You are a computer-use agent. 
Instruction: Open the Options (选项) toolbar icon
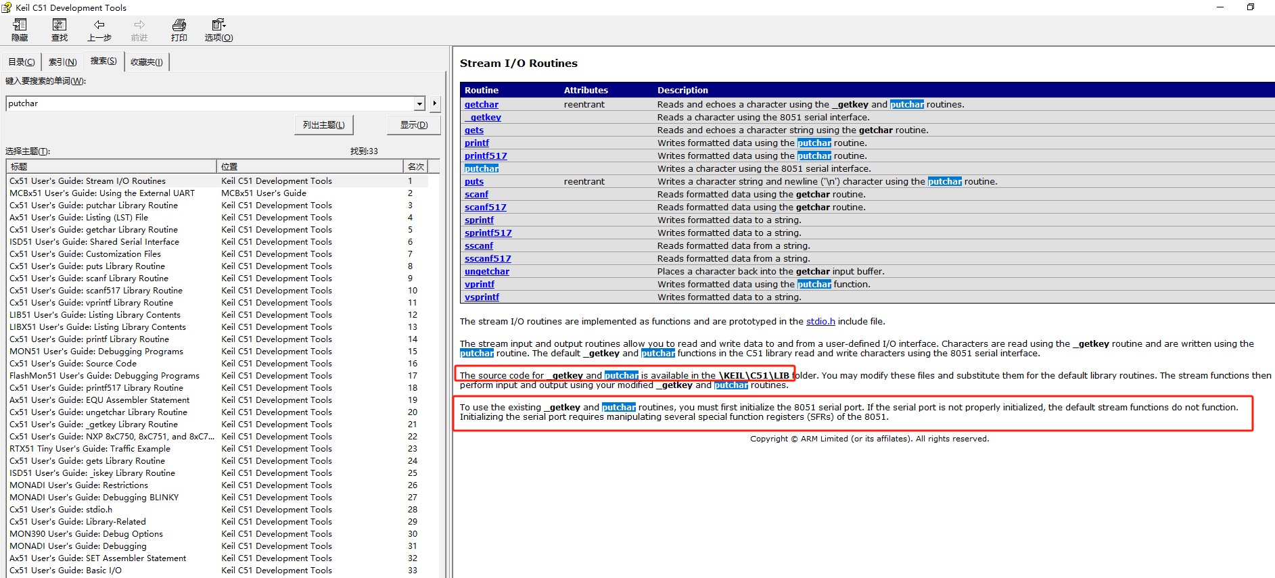click(x=218, y=25)
